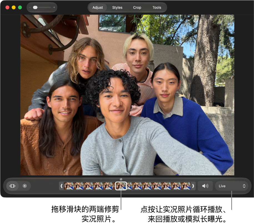Screen dimensions: 254x224
Task: Open the Live playback effect dropdown
Action: [x=232, y=186]
